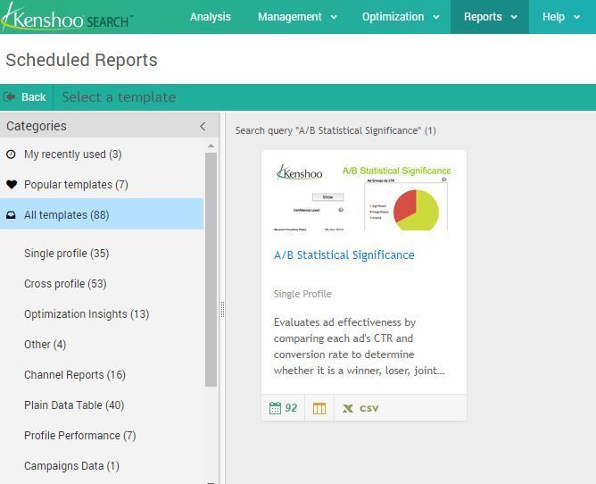
Task: Filter by Campaigns Data (1)
Action: pos(71,466)
